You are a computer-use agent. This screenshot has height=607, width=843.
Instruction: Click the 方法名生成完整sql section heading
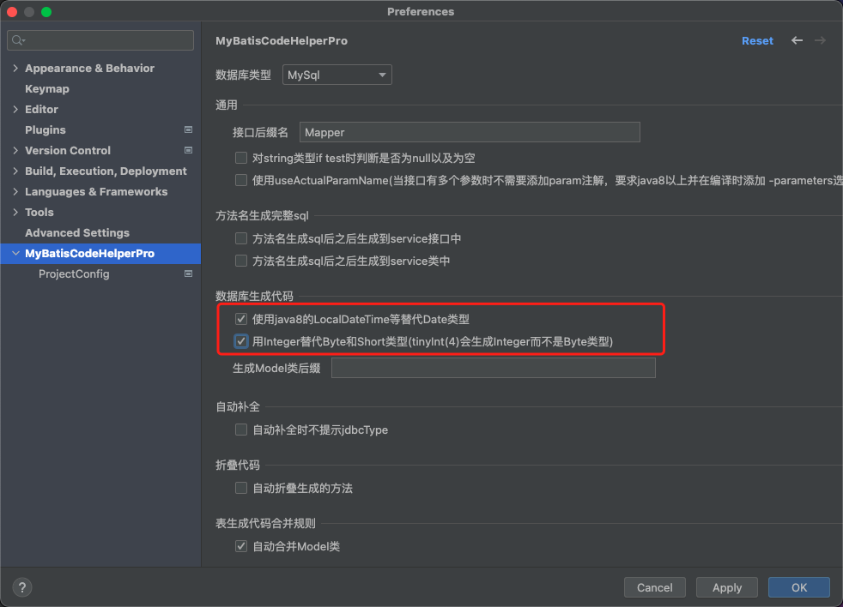pos(262,215)
